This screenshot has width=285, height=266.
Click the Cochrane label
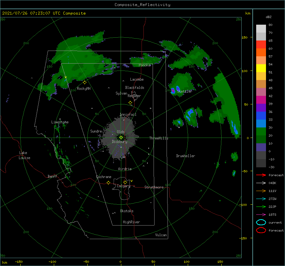pos(104,177)
